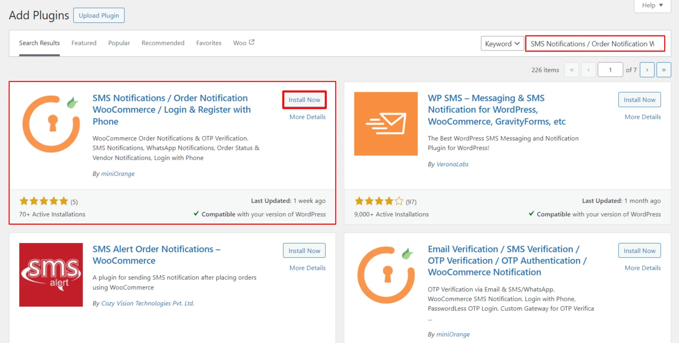The height and width of the screenshot is (343, 679).
Task: Install the WP SMS plugin
Action: click(x=639, y=100)
